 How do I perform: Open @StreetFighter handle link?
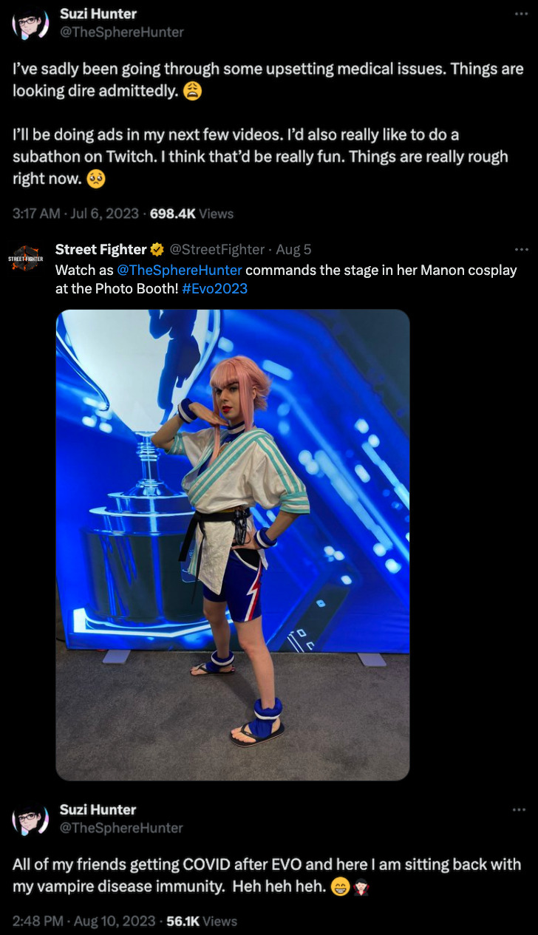tap(217, 250)
